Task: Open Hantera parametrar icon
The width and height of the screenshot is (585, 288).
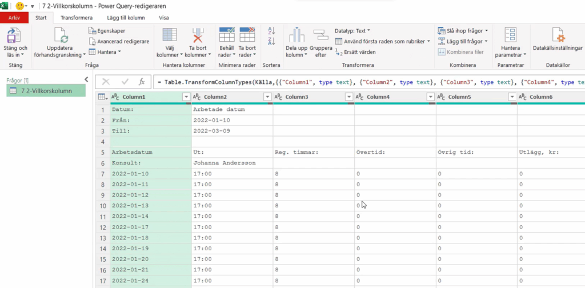Action: 510,35
